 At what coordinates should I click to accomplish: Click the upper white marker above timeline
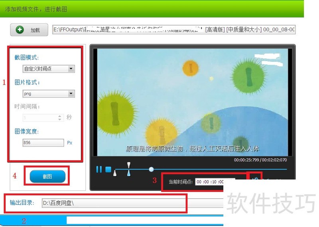pyautogui.click(x=129, y=165)
